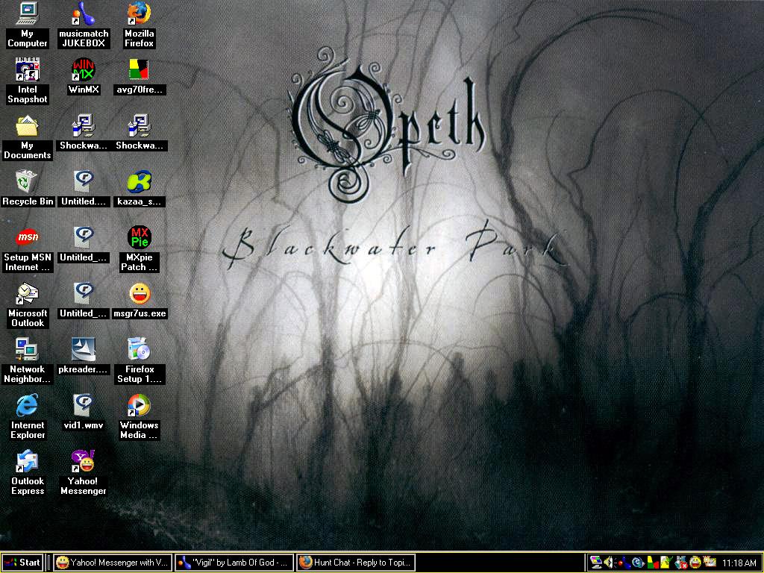The height and width of the screenshot is (573, 764).
Task: Open the Network Neighborhood icon
Action: coord(27,349)
